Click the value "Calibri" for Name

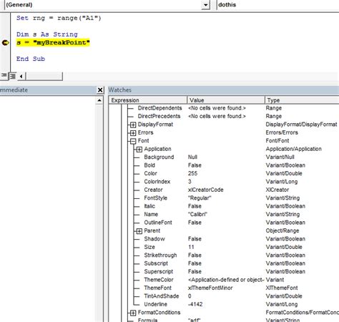tap(197, 214)
